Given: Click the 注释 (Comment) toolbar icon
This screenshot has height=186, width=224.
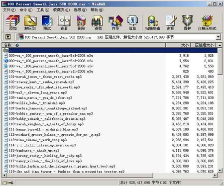Looking at the screenshot, I should (170, 22).
